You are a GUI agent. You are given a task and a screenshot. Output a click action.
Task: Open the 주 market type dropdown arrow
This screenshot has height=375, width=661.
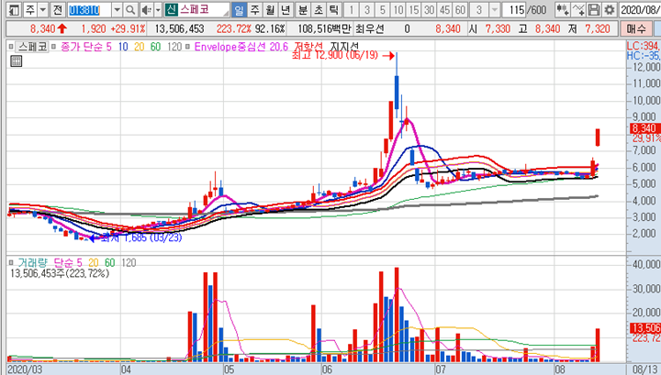pyautogui.click(x=42, y=10)
